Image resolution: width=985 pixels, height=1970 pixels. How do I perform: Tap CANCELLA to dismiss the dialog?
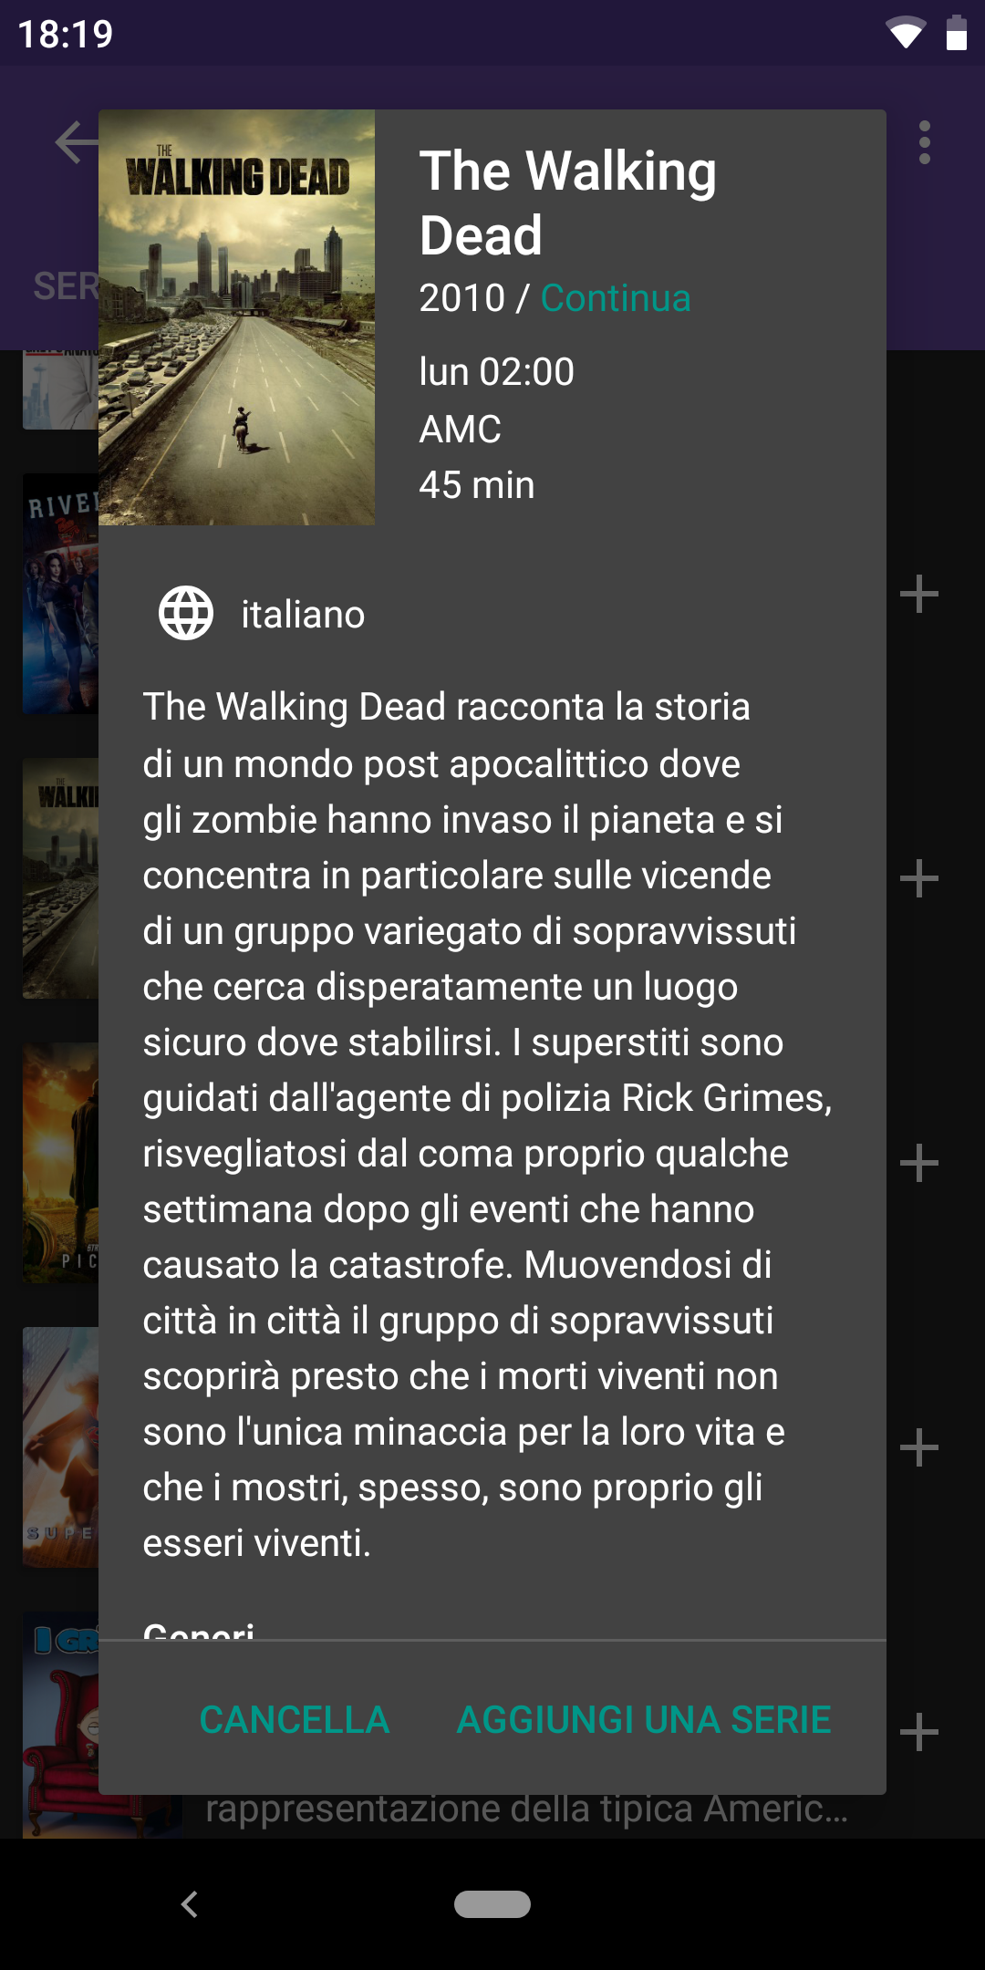coord(294,1720)
